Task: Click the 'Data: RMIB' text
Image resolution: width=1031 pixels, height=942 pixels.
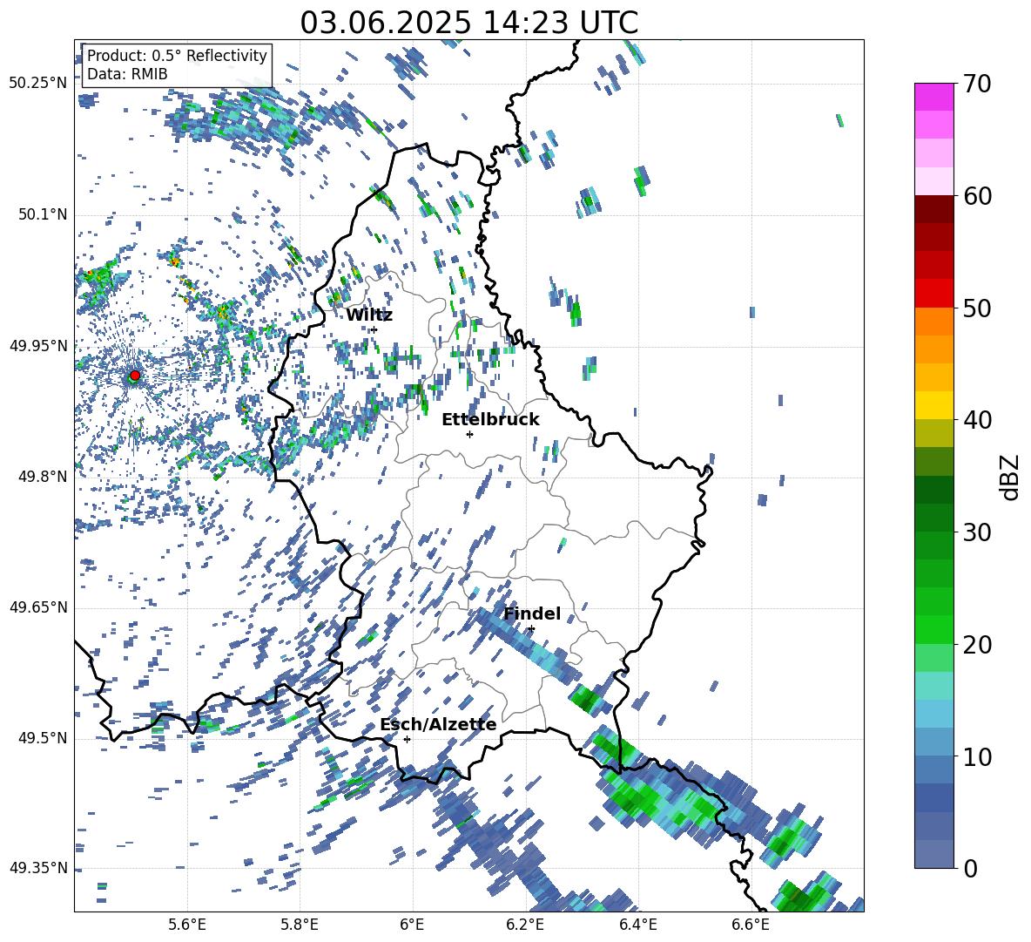Action: click(127, 74)
